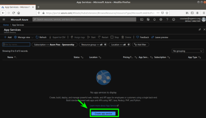The height and width of the screenshot is (118, 206).
Task: Add another filter
Action: (140, 44)
